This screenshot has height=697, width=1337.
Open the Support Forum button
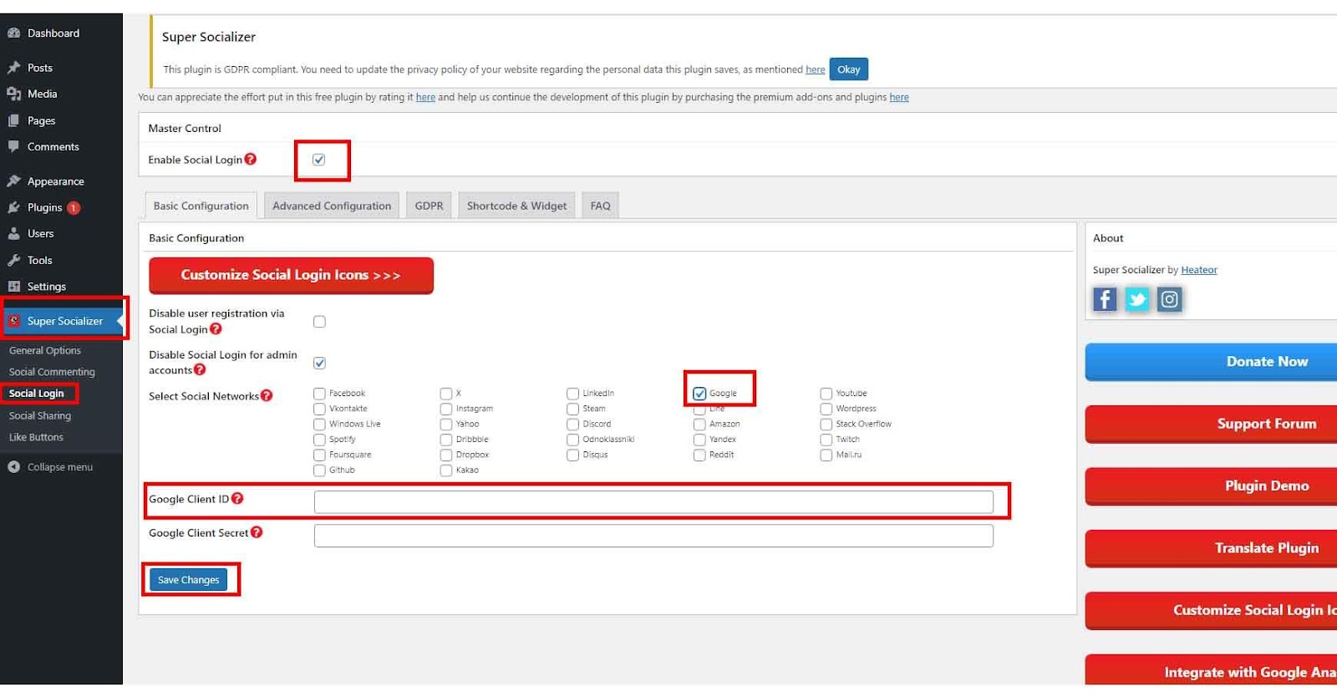point(1212,424)
